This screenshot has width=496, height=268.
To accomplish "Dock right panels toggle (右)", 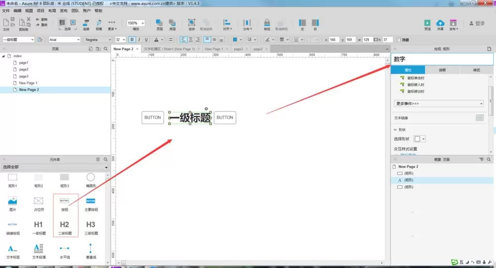I will (x=315, y=24).
